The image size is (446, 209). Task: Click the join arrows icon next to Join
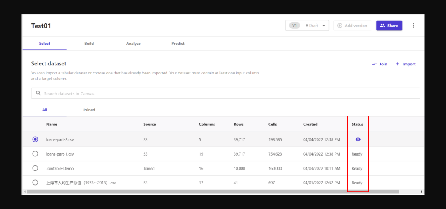[374, 64]
